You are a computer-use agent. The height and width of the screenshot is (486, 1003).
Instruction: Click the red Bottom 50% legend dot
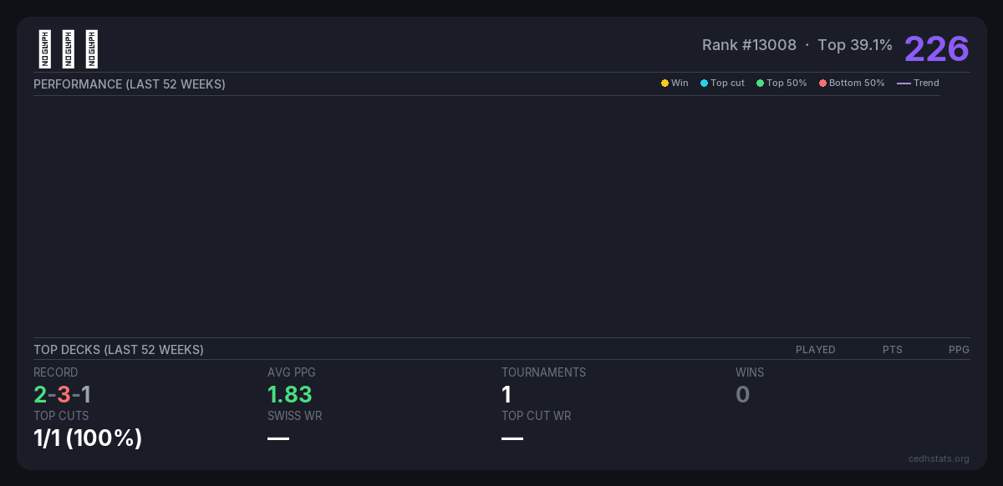point(822,84)
